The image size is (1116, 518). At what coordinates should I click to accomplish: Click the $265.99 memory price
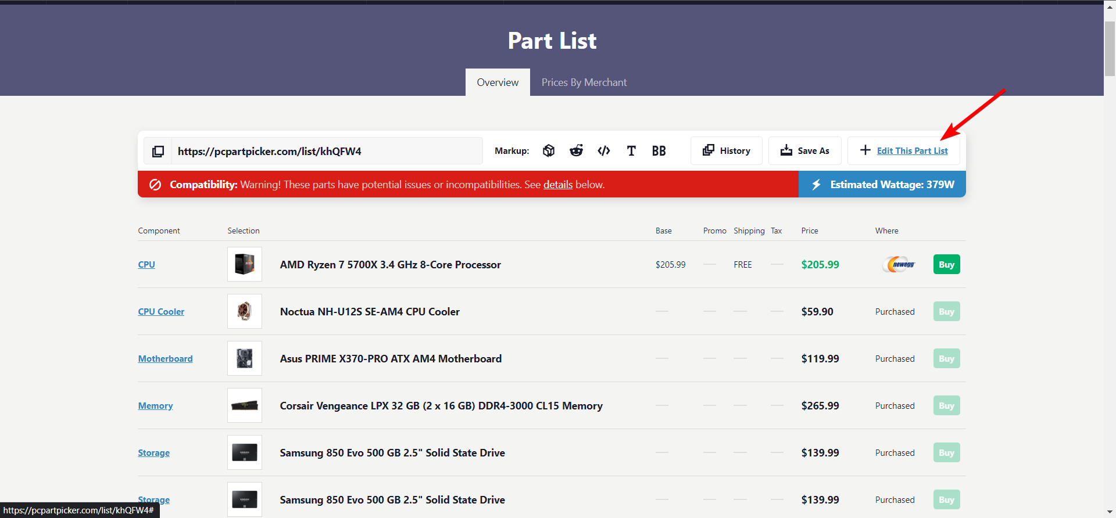(820, 406)
